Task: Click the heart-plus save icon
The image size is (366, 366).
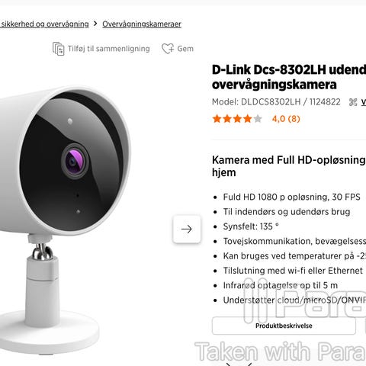Action: (168, 49)
